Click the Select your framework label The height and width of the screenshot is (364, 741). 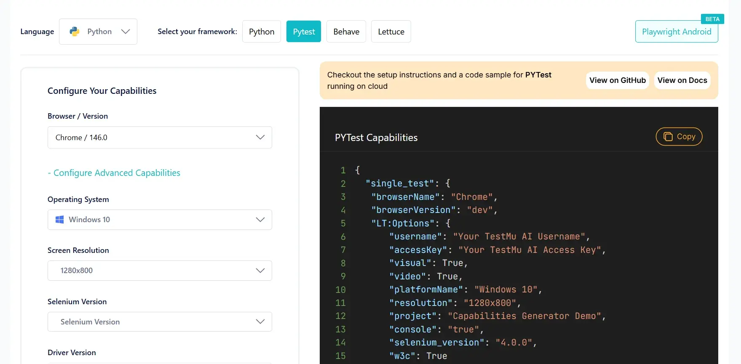pos(197,32)
